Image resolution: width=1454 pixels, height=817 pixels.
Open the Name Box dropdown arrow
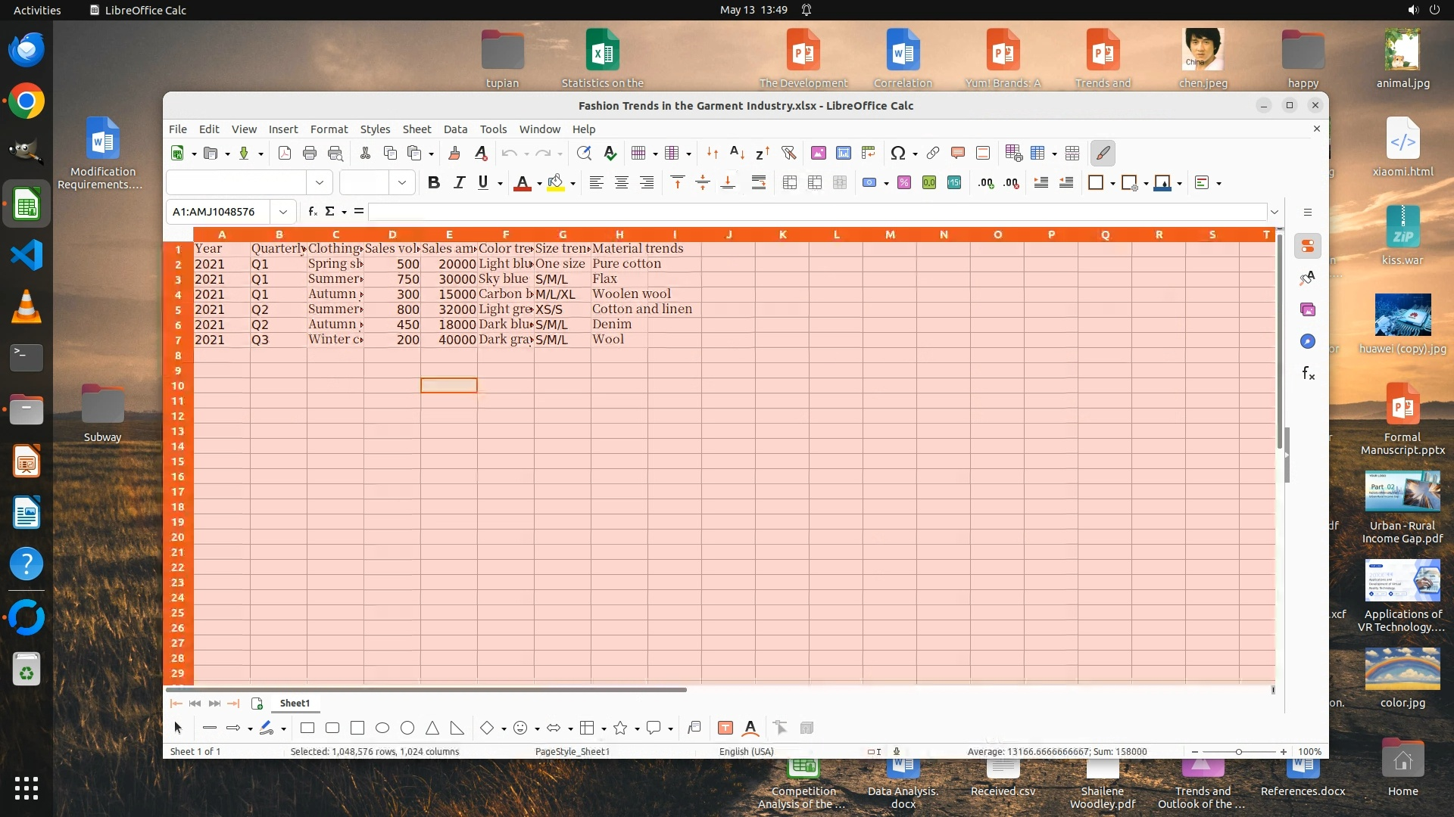pyautogui.click(x=283, y=212)
